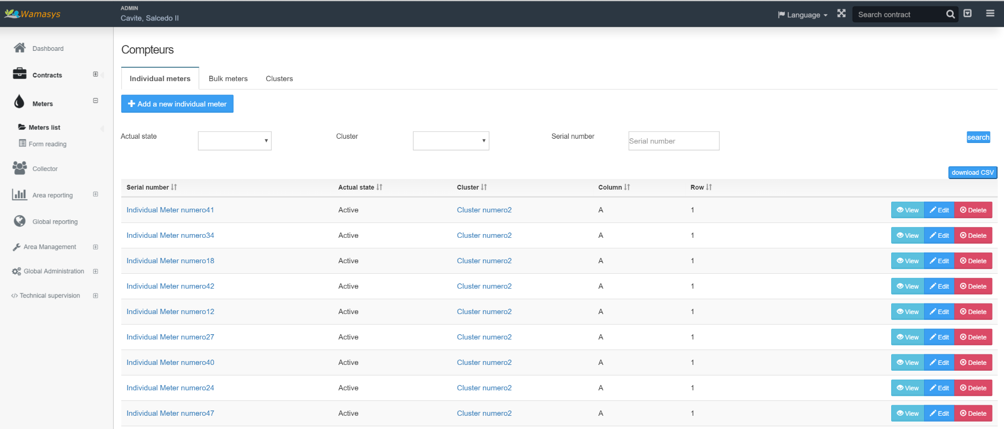Click the Meters water drop icon
Viewport: 1004px width, 429px height.
[x=20, y=102]
